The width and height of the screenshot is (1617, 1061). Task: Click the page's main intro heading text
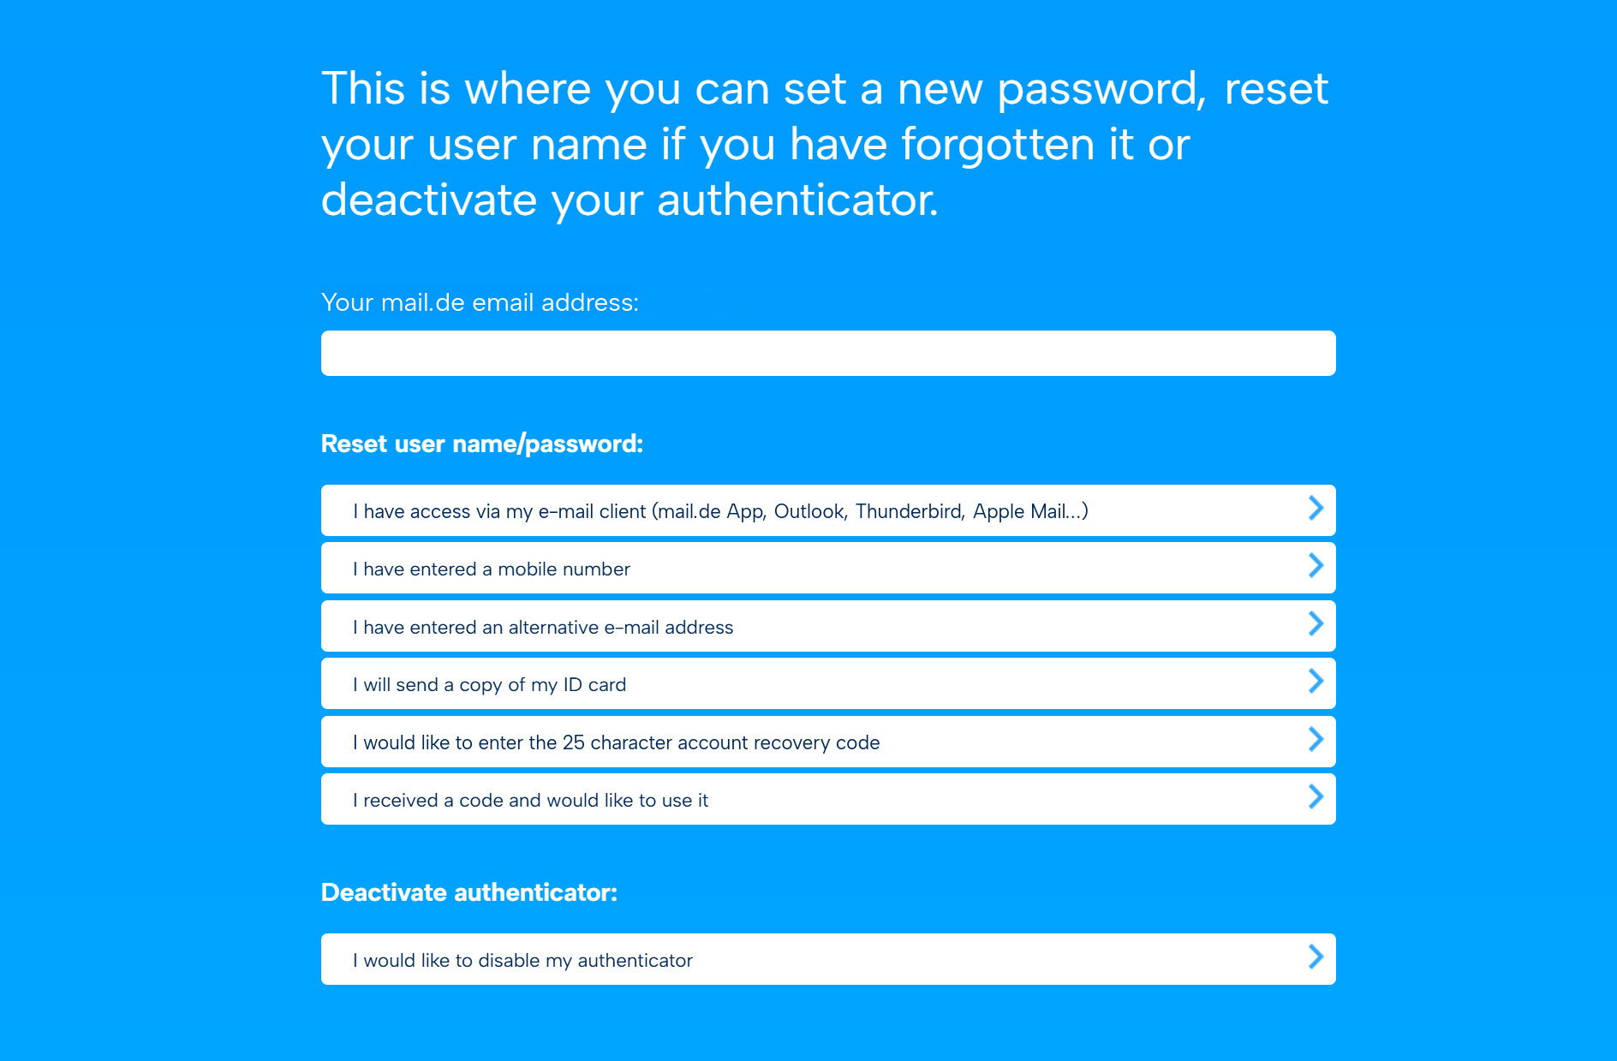[825, 144]
